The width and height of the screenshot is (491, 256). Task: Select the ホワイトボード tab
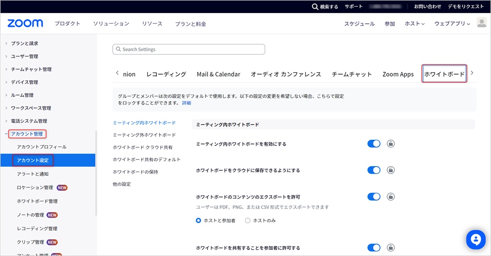click(444, 74)
